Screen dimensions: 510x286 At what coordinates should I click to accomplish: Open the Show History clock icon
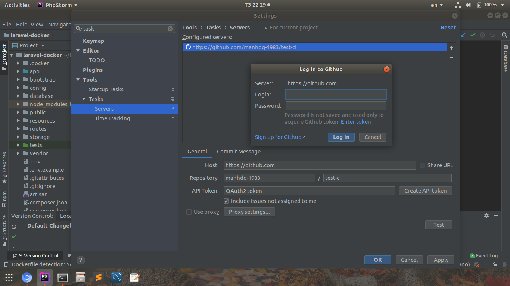coord(482,35)
